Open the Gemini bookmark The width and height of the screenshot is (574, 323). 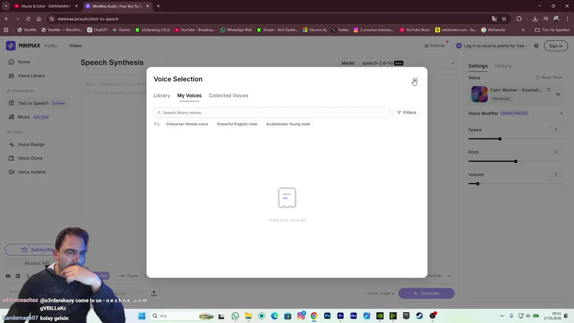click(x=121, y=30)
